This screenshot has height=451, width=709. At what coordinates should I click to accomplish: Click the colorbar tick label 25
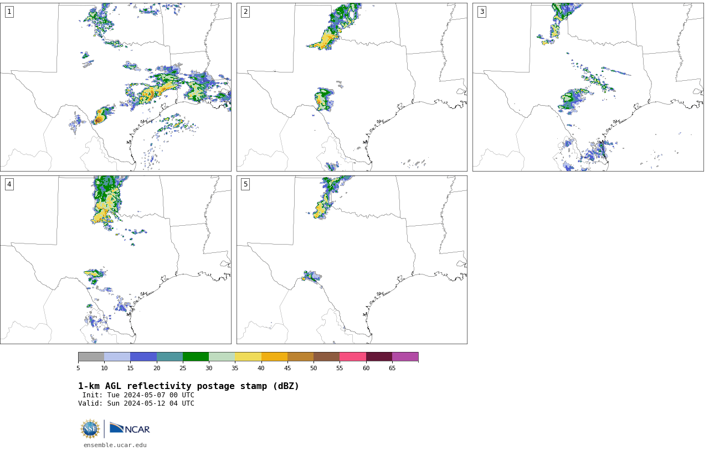[x=183, y=368]
